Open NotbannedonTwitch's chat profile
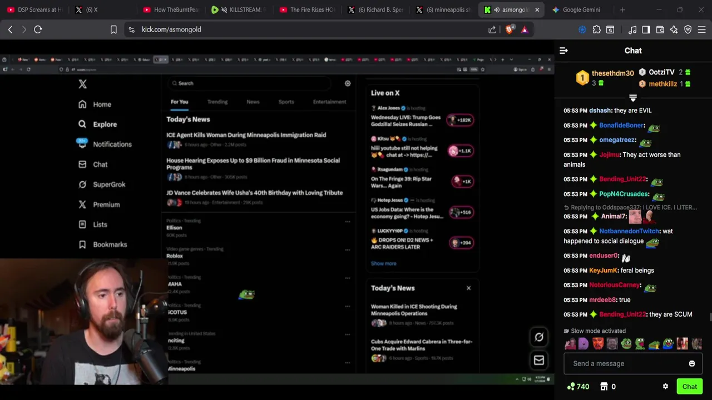Image resolution: width=712 pixels, height=400 pixels. (x=629, y=231)
